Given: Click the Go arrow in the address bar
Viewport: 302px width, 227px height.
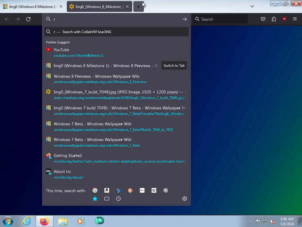Looking at the screenshot, I should pyautogui.click(x=185, y=19).
